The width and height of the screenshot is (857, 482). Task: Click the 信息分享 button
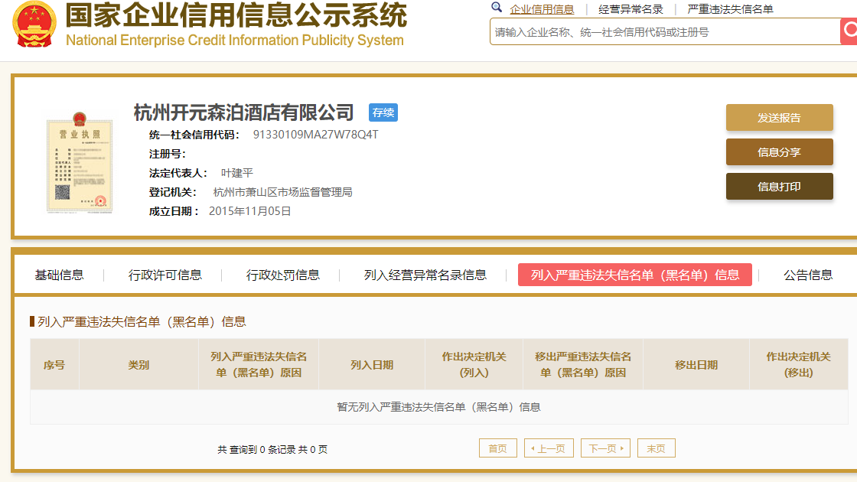[780, 152]
